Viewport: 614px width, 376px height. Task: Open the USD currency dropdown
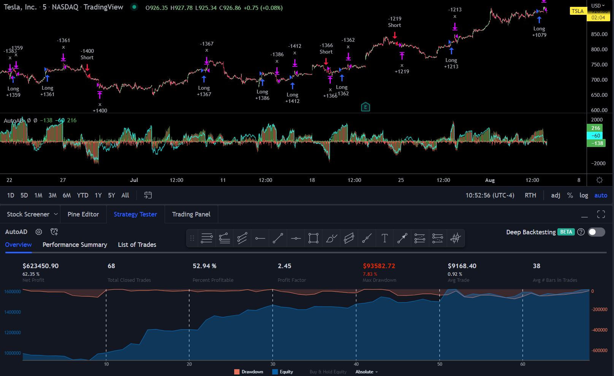[x=598, y=6]
